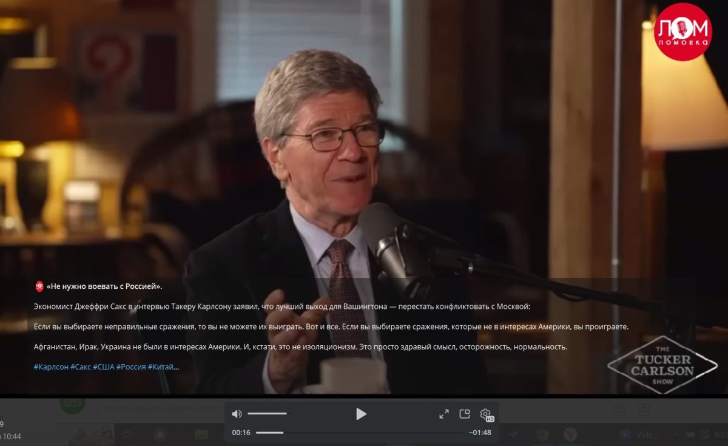
Task: Open video quality settings gear
Action: (x=485, y=414)
